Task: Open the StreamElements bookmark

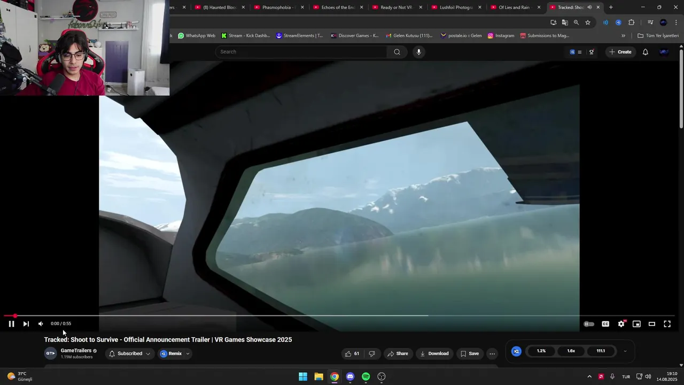Action: (x=300, y=36)
